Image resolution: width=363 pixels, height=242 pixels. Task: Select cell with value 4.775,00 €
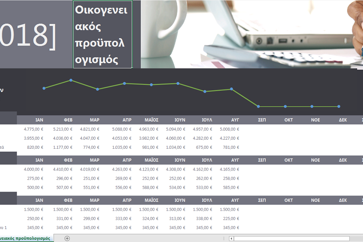pos(33,129)
